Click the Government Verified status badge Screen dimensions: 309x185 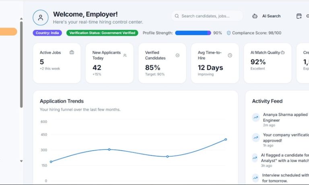102,33
